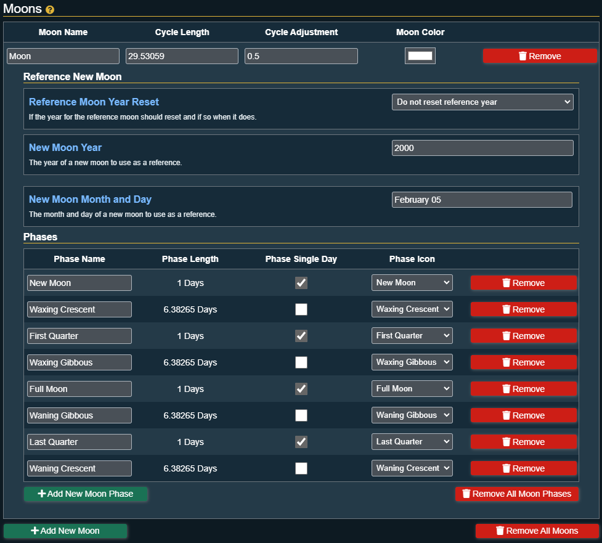Screen dimensions: 602x543
Task: Uncheck Single Day for New Moon phase
Action: 301,283
